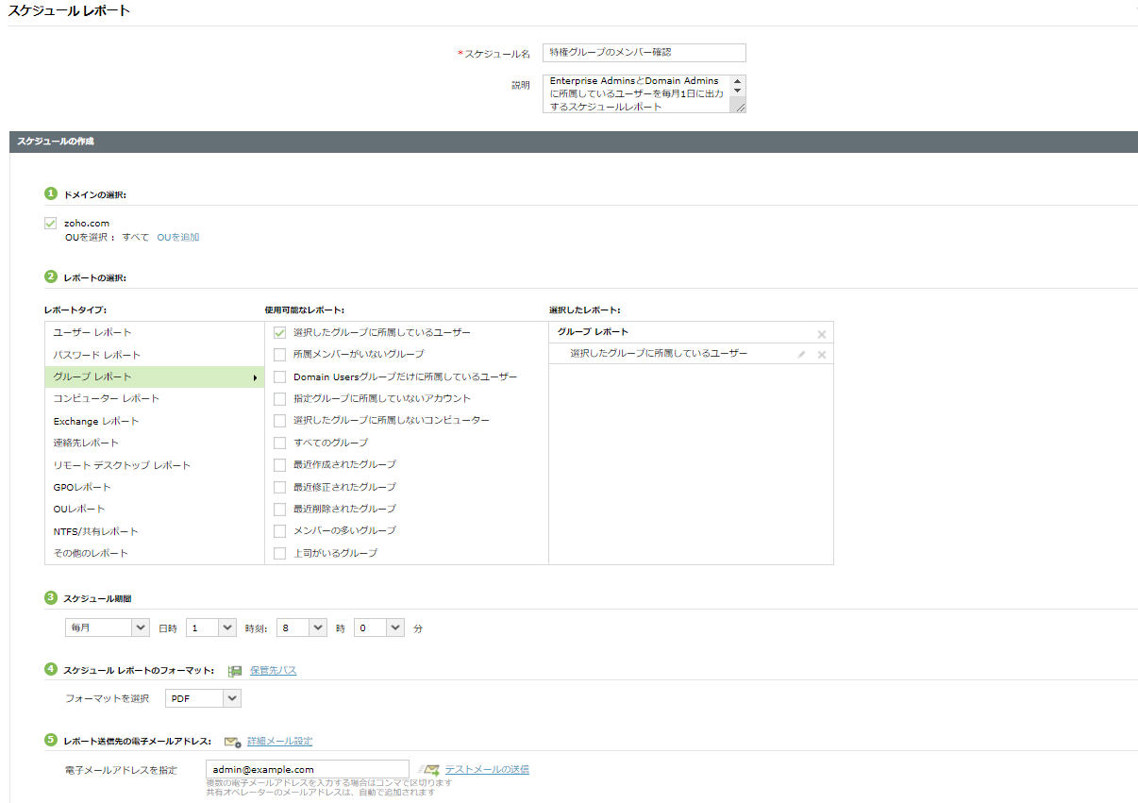The height and width of the screenshot is (803, 1138).
Task: Click the mail settings envelope icon
Action: (x=232, y=742)
